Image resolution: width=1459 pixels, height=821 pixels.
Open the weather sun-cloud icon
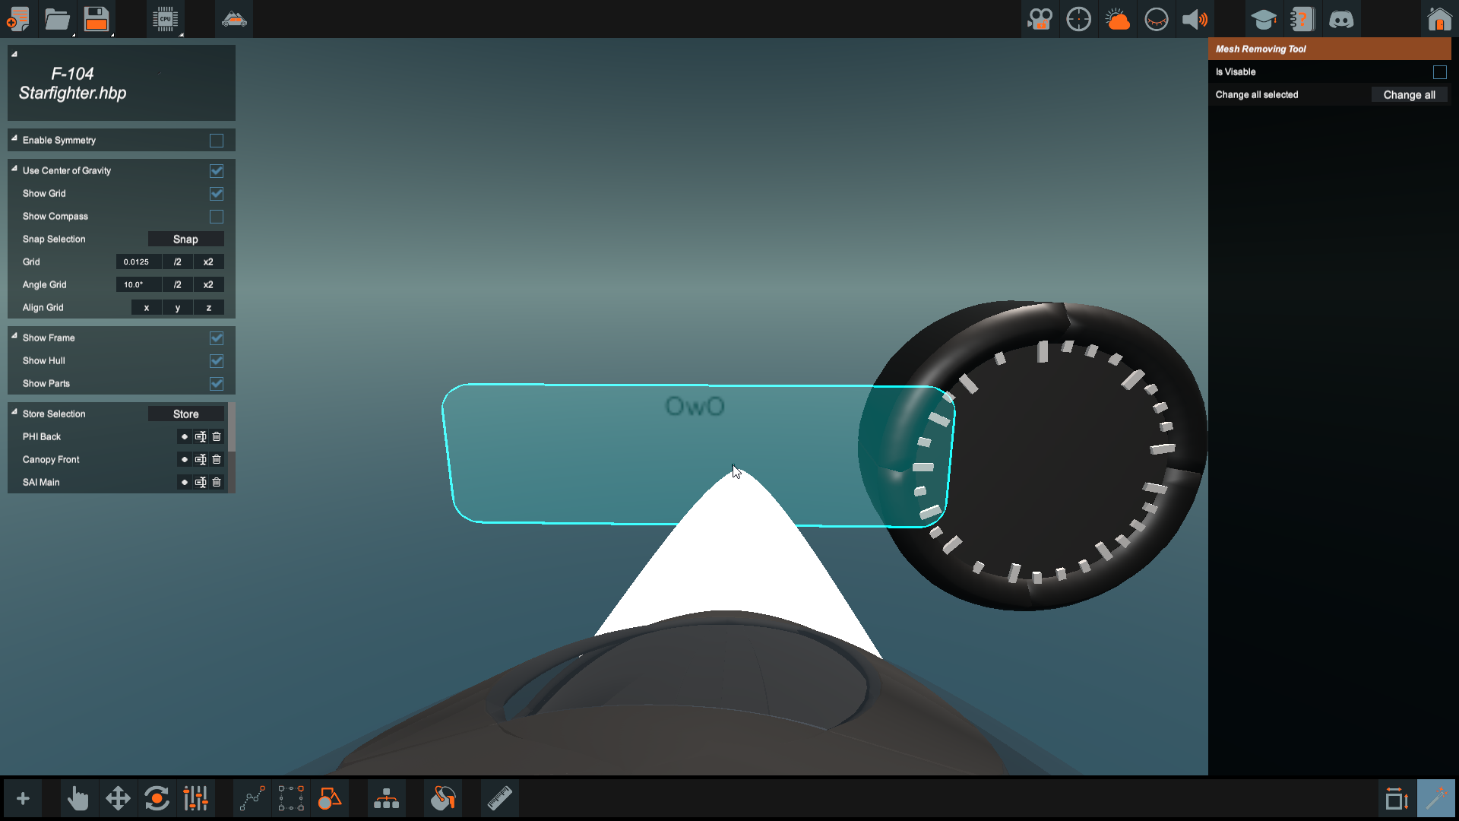(1117, 19)
